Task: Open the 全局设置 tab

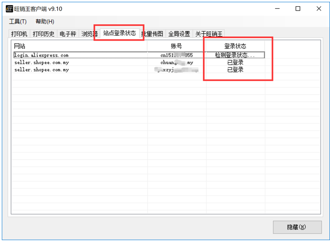Action: 179,34
